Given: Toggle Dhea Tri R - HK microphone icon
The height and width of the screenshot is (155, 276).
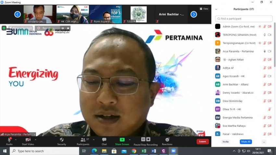Looking at the screenshot, I should [x=270, y=109].
